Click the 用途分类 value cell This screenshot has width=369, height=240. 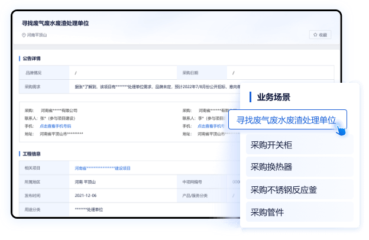coord(89,209)
